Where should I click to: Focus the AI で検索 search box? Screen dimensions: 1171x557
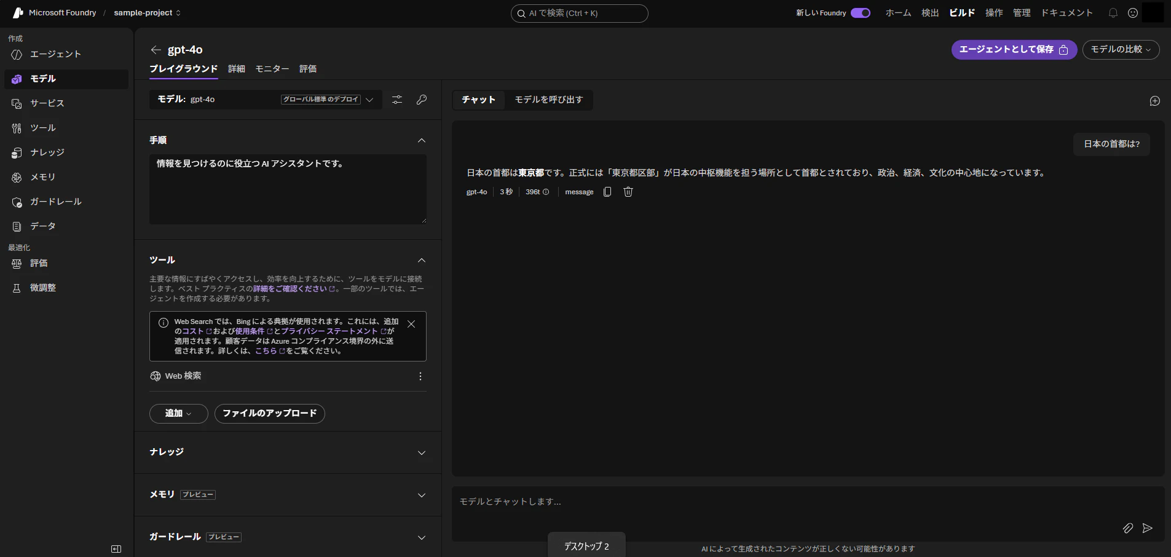tap(580, 14)
